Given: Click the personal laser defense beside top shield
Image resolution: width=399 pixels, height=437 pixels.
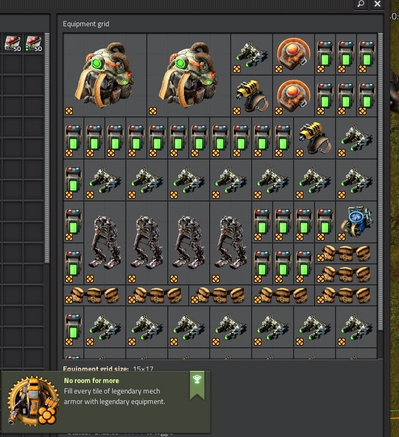Looking at the screenshot, I should point(252,54).
